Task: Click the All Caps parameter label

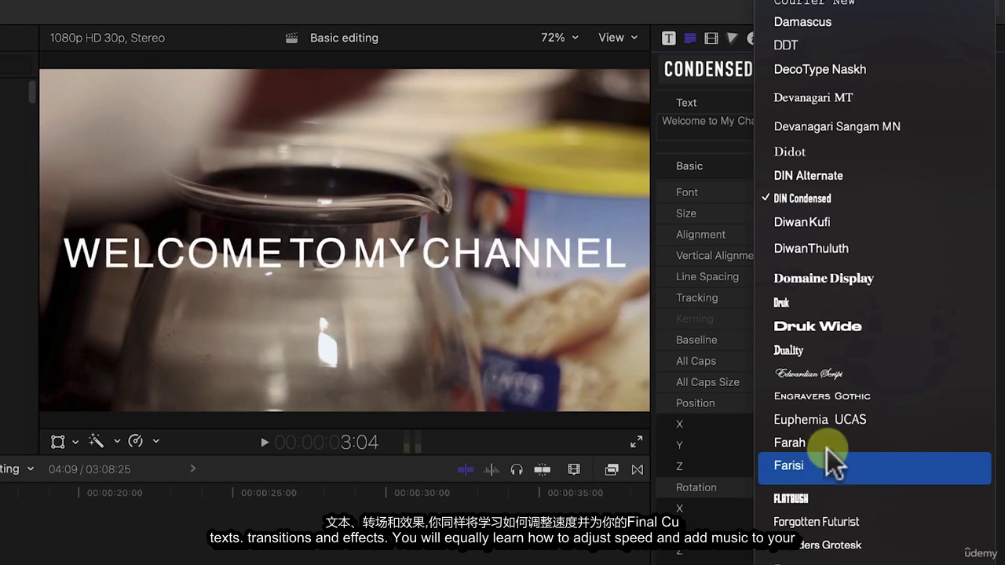Action: point(696,361)
